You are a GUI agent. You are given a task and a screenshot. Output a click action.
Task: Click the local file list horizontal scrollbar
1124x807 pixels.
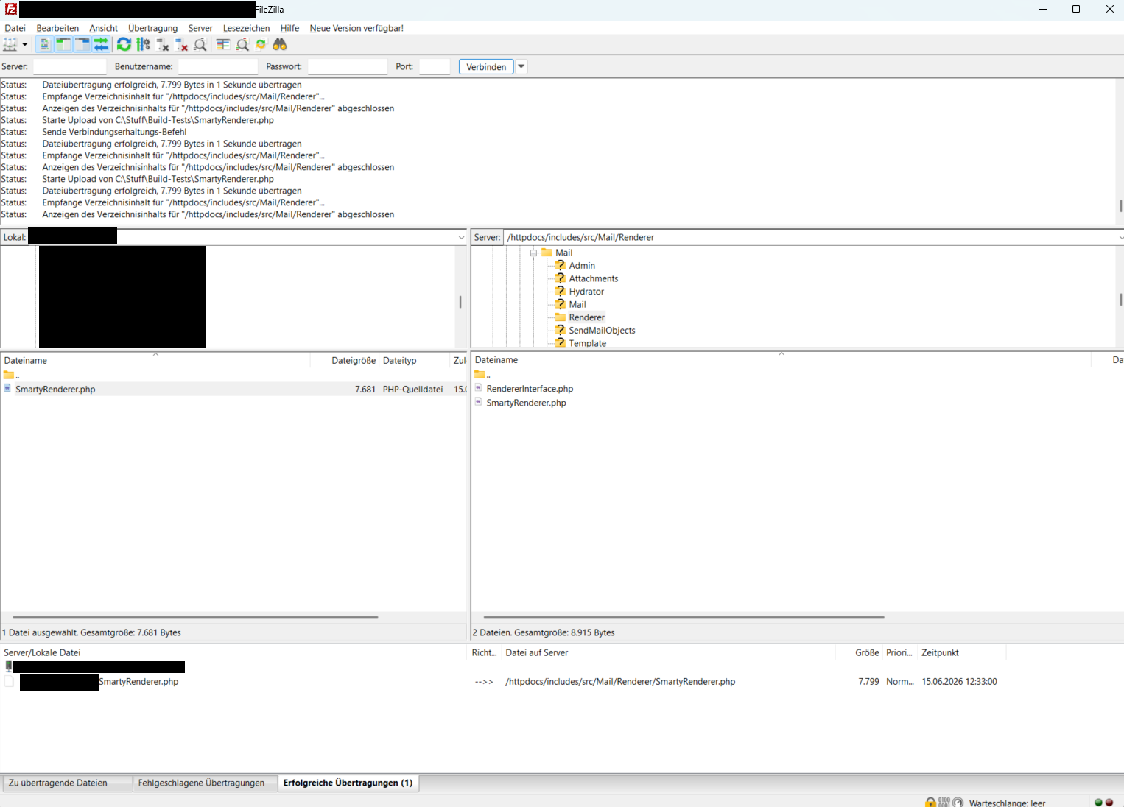pos(195,617)
